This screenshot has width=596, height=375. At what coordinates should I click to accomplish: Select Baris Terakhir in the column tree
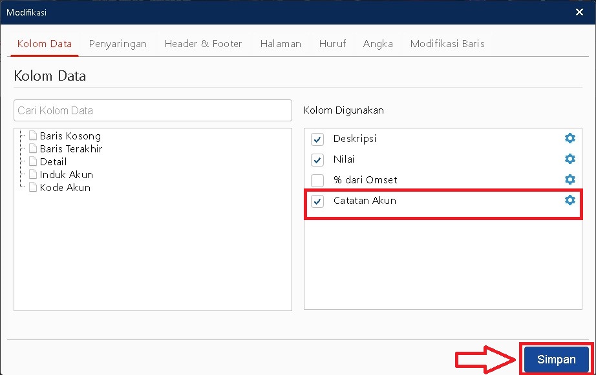pyautogui.click(x=70, y=149)
